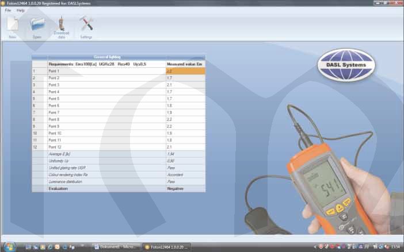This screenshot has width=404, height=252.
Task: Click the Average E [lx] row
Action: [x=106, y=154]
